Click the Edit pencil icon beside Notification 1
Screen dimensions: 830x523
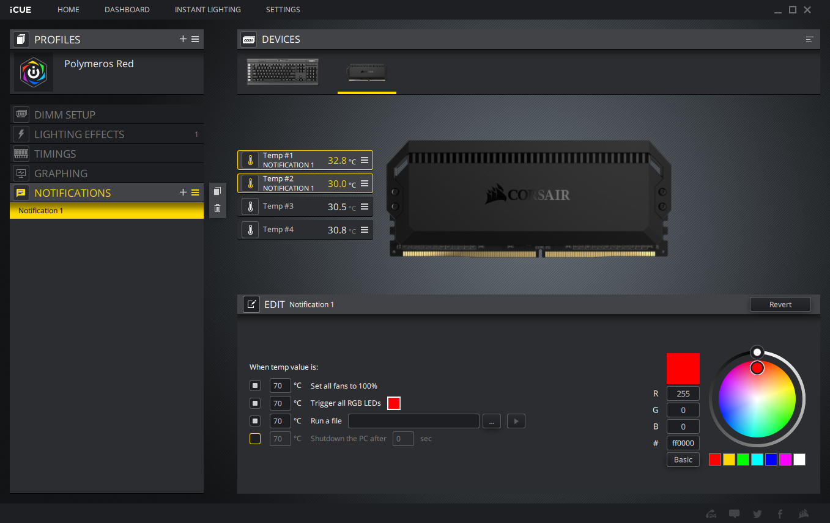click(251, 304)
